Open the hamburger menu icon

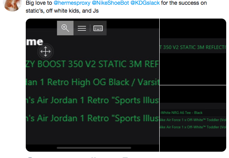click(82, 28)
